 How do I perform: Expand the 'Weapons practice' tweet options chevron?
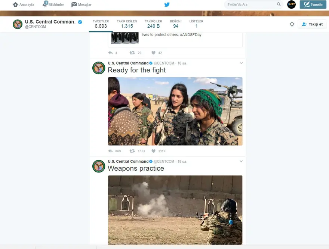(241, 161)
